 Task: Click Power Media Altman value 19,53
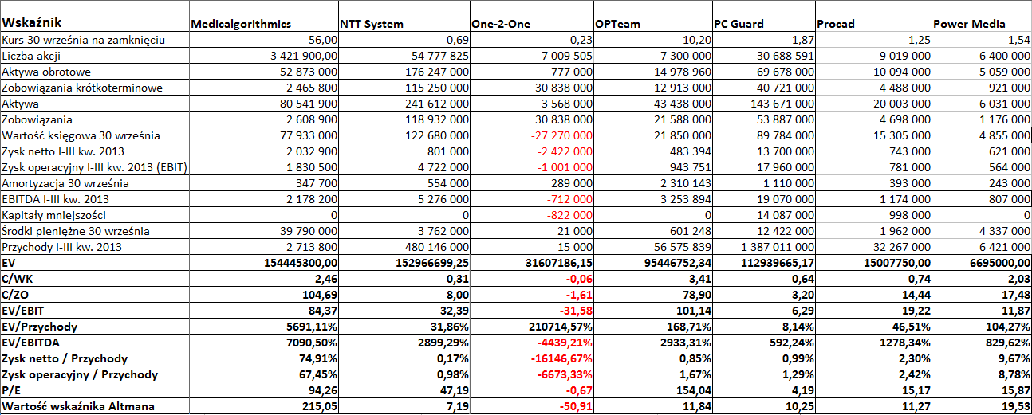coord(982,406)
